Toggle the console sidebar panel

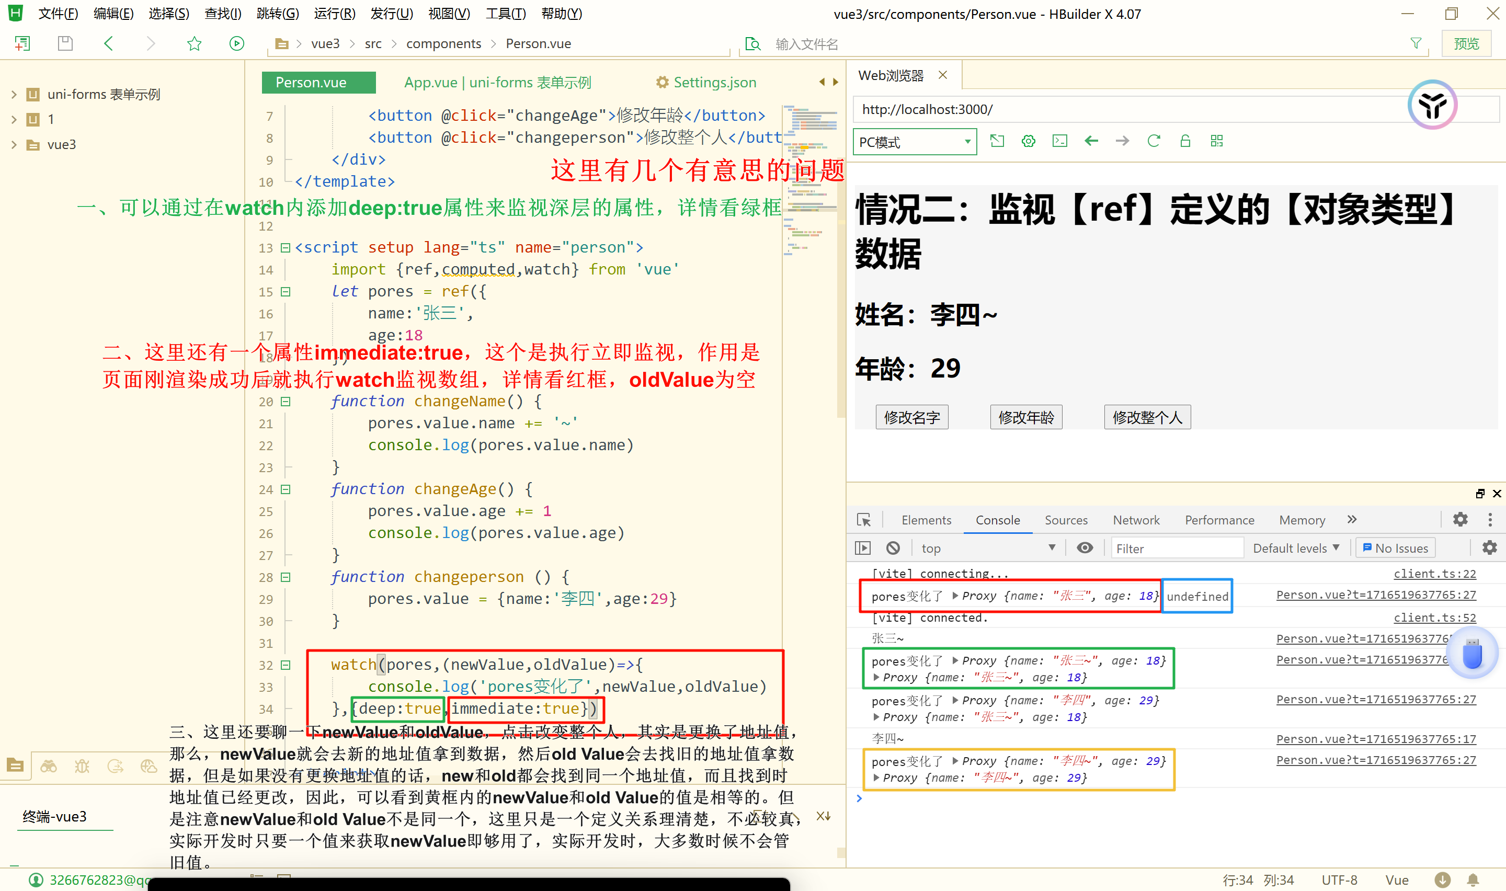click(x=862, y=547)
